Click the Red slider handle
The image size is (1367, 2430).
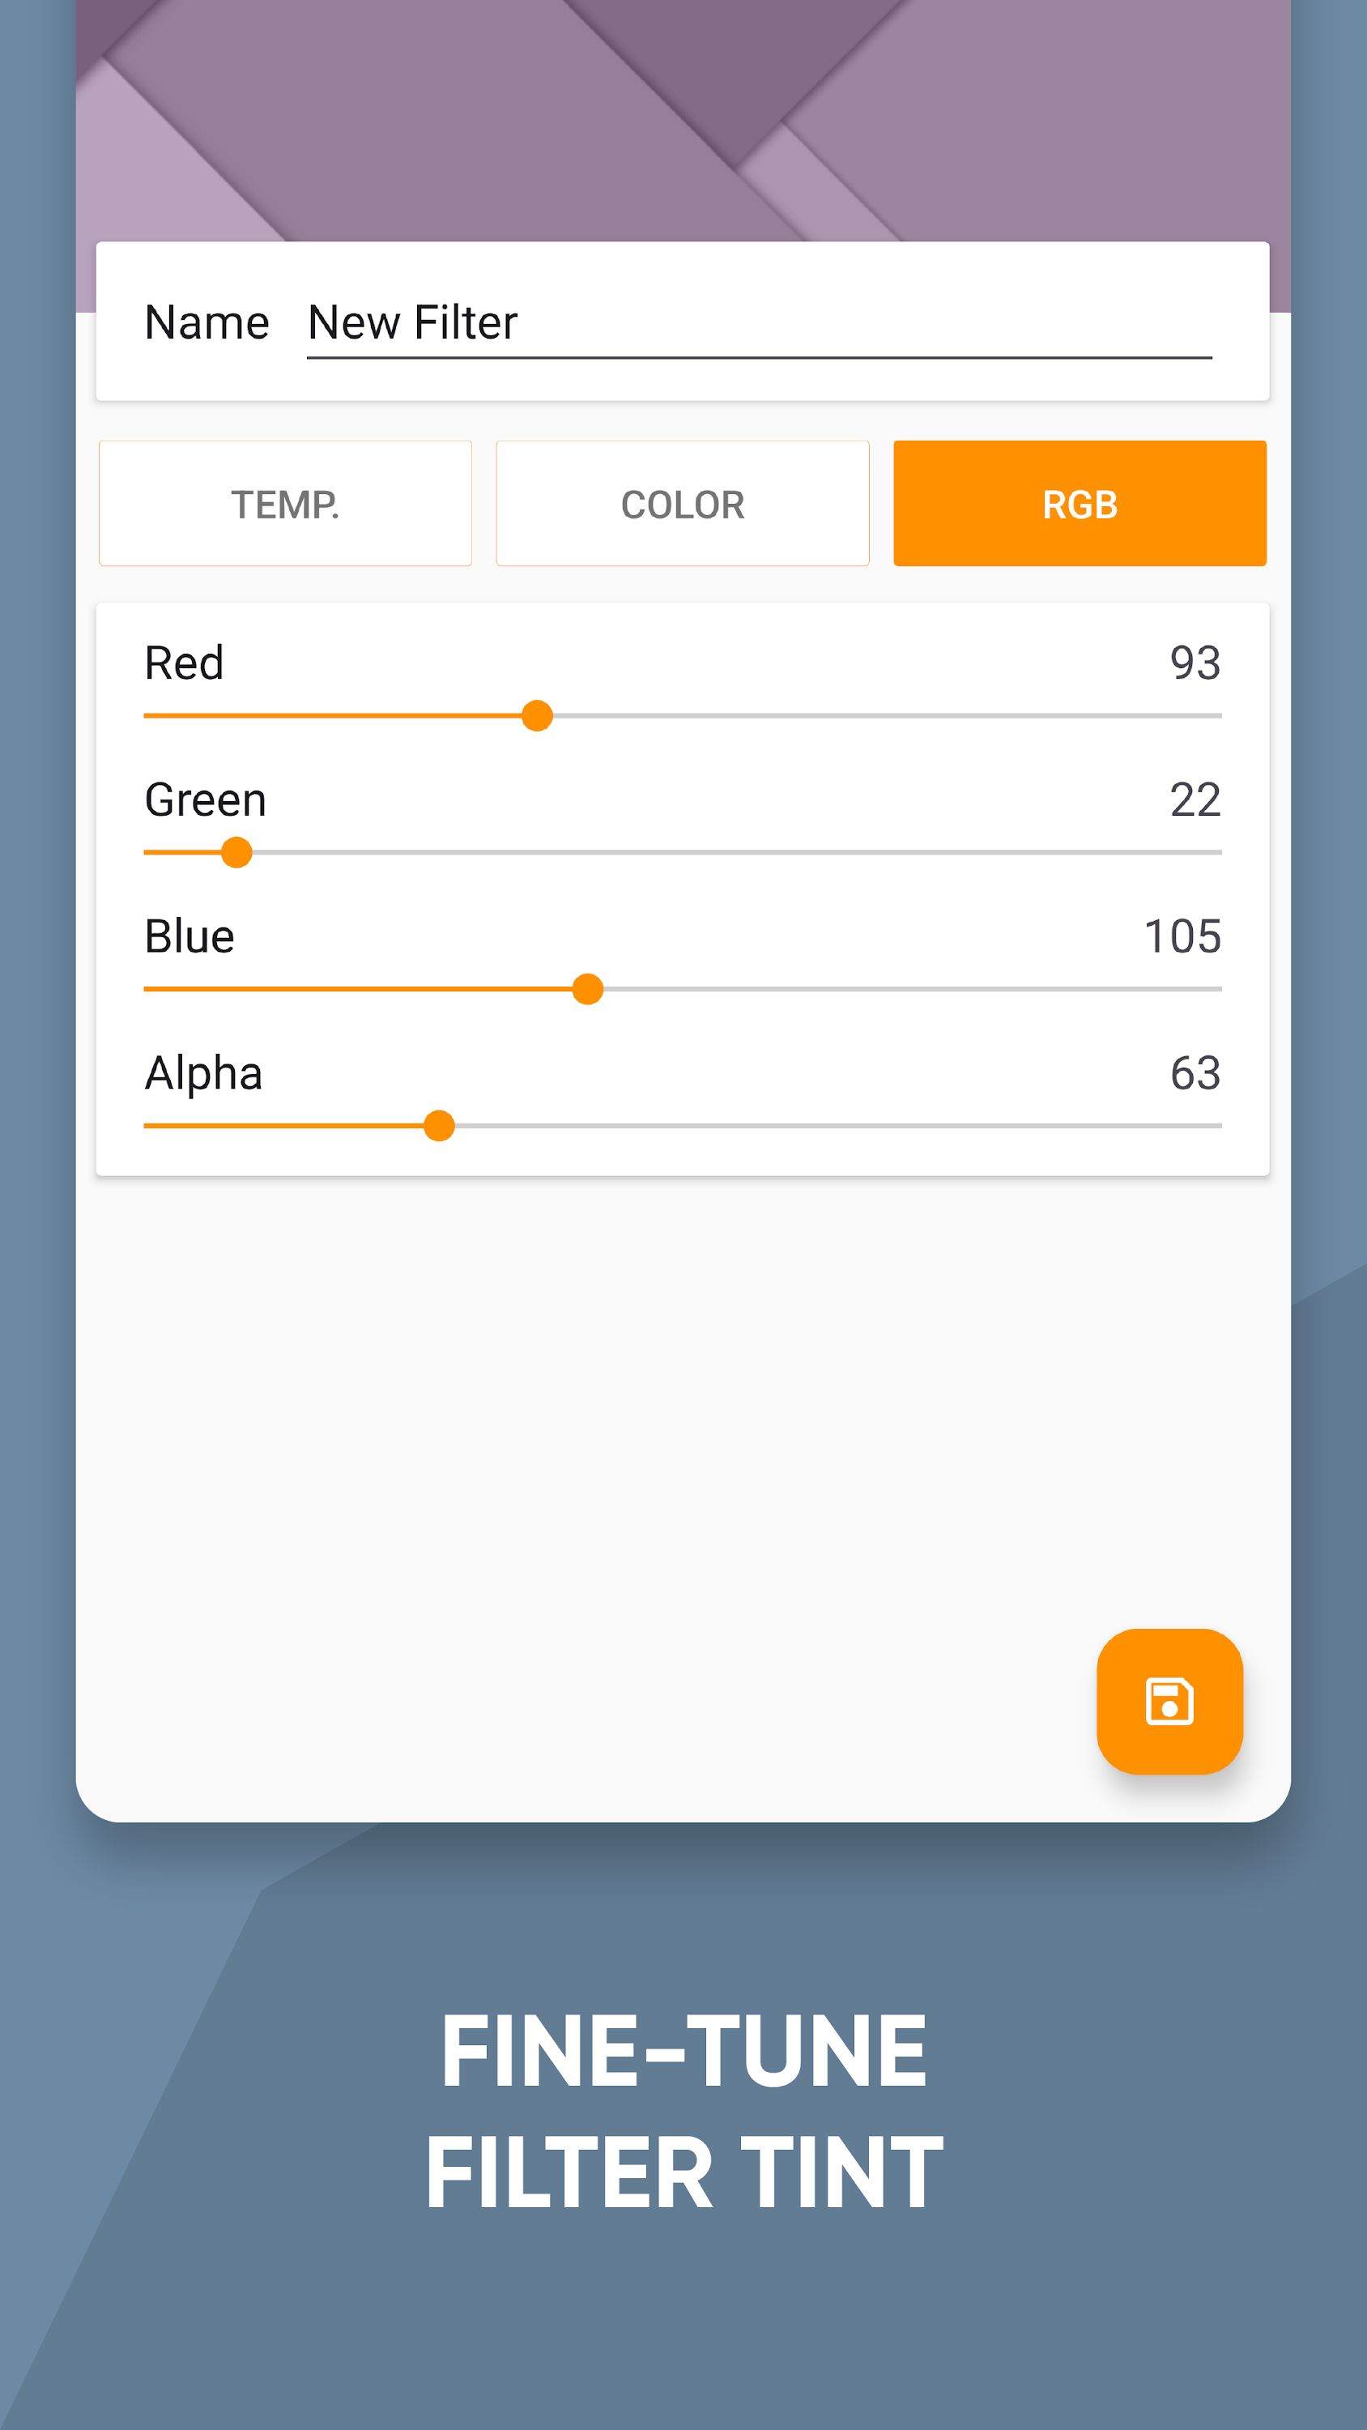tap(537, 716)
